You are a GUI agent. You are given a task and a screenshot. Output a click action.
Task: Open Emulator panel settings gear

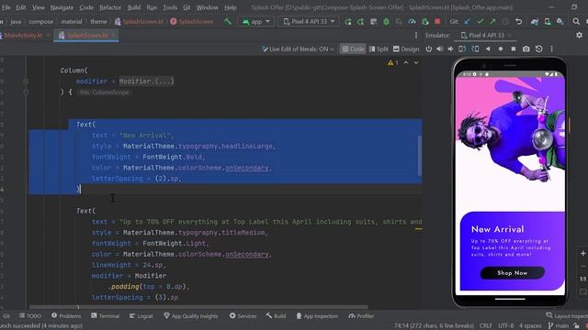tap(580, 35)
